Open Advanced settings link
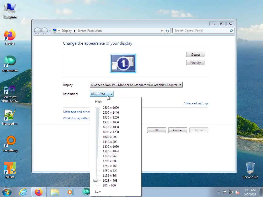 point(196,103)
